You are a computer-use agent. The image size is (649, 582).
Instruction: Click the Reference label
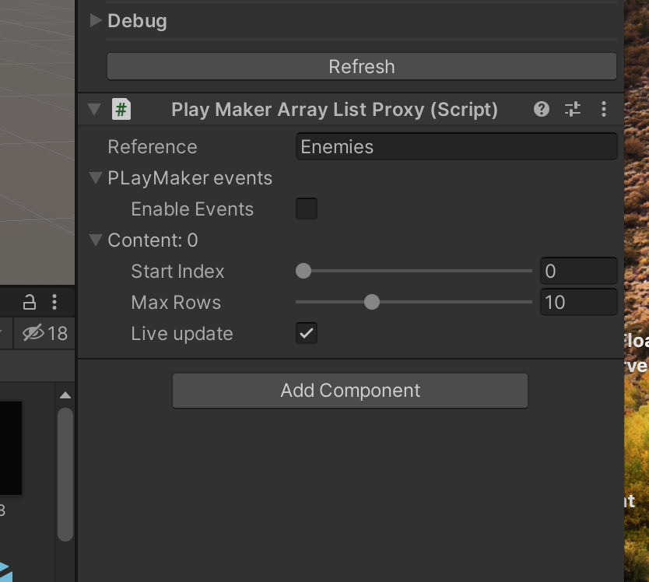tap(153, 147)
